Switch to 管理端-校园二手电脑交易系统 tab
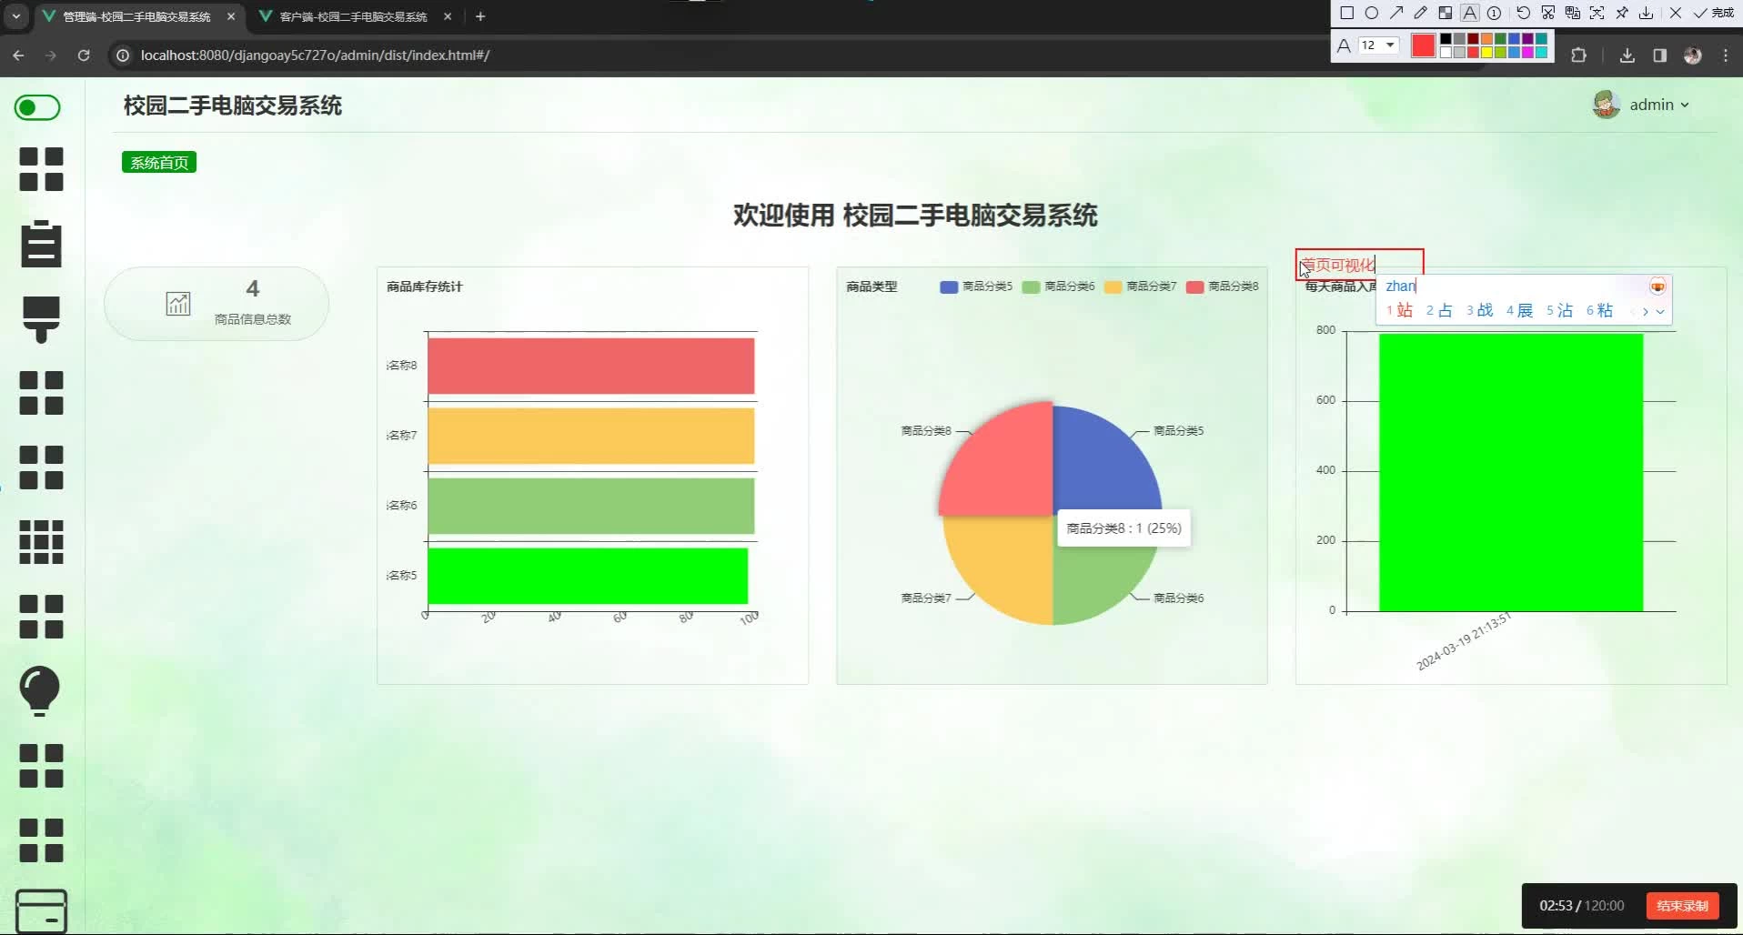This screenshot has height=935, width=1743. click(138, 16)
